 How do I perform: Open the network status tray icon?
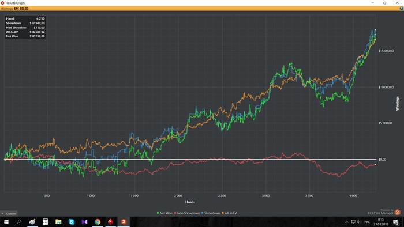353,222
